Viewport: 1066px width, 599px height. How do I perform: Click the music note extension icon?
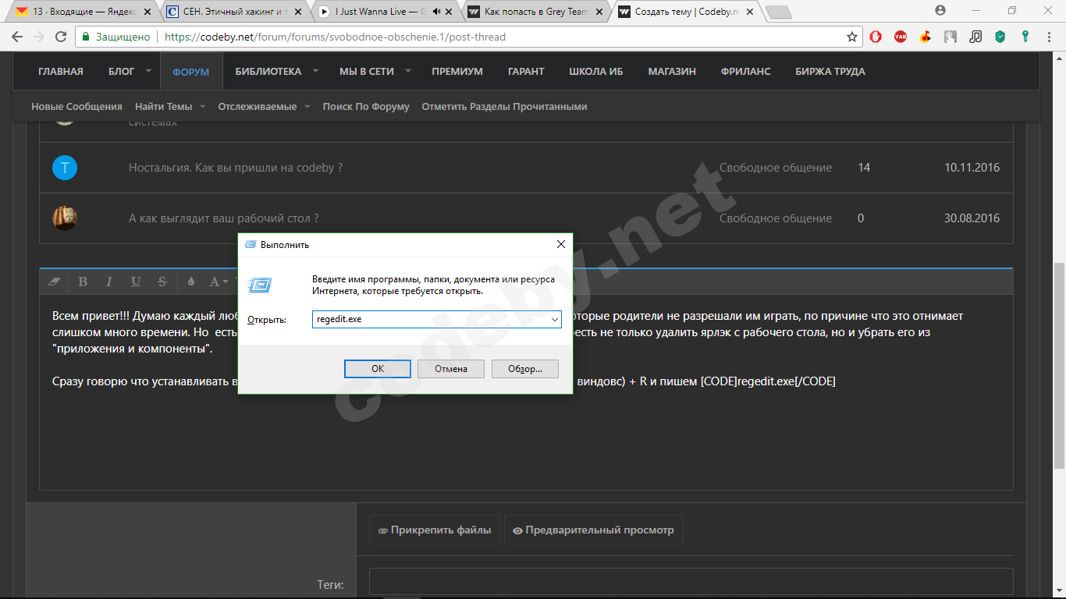tap(975, 37)
